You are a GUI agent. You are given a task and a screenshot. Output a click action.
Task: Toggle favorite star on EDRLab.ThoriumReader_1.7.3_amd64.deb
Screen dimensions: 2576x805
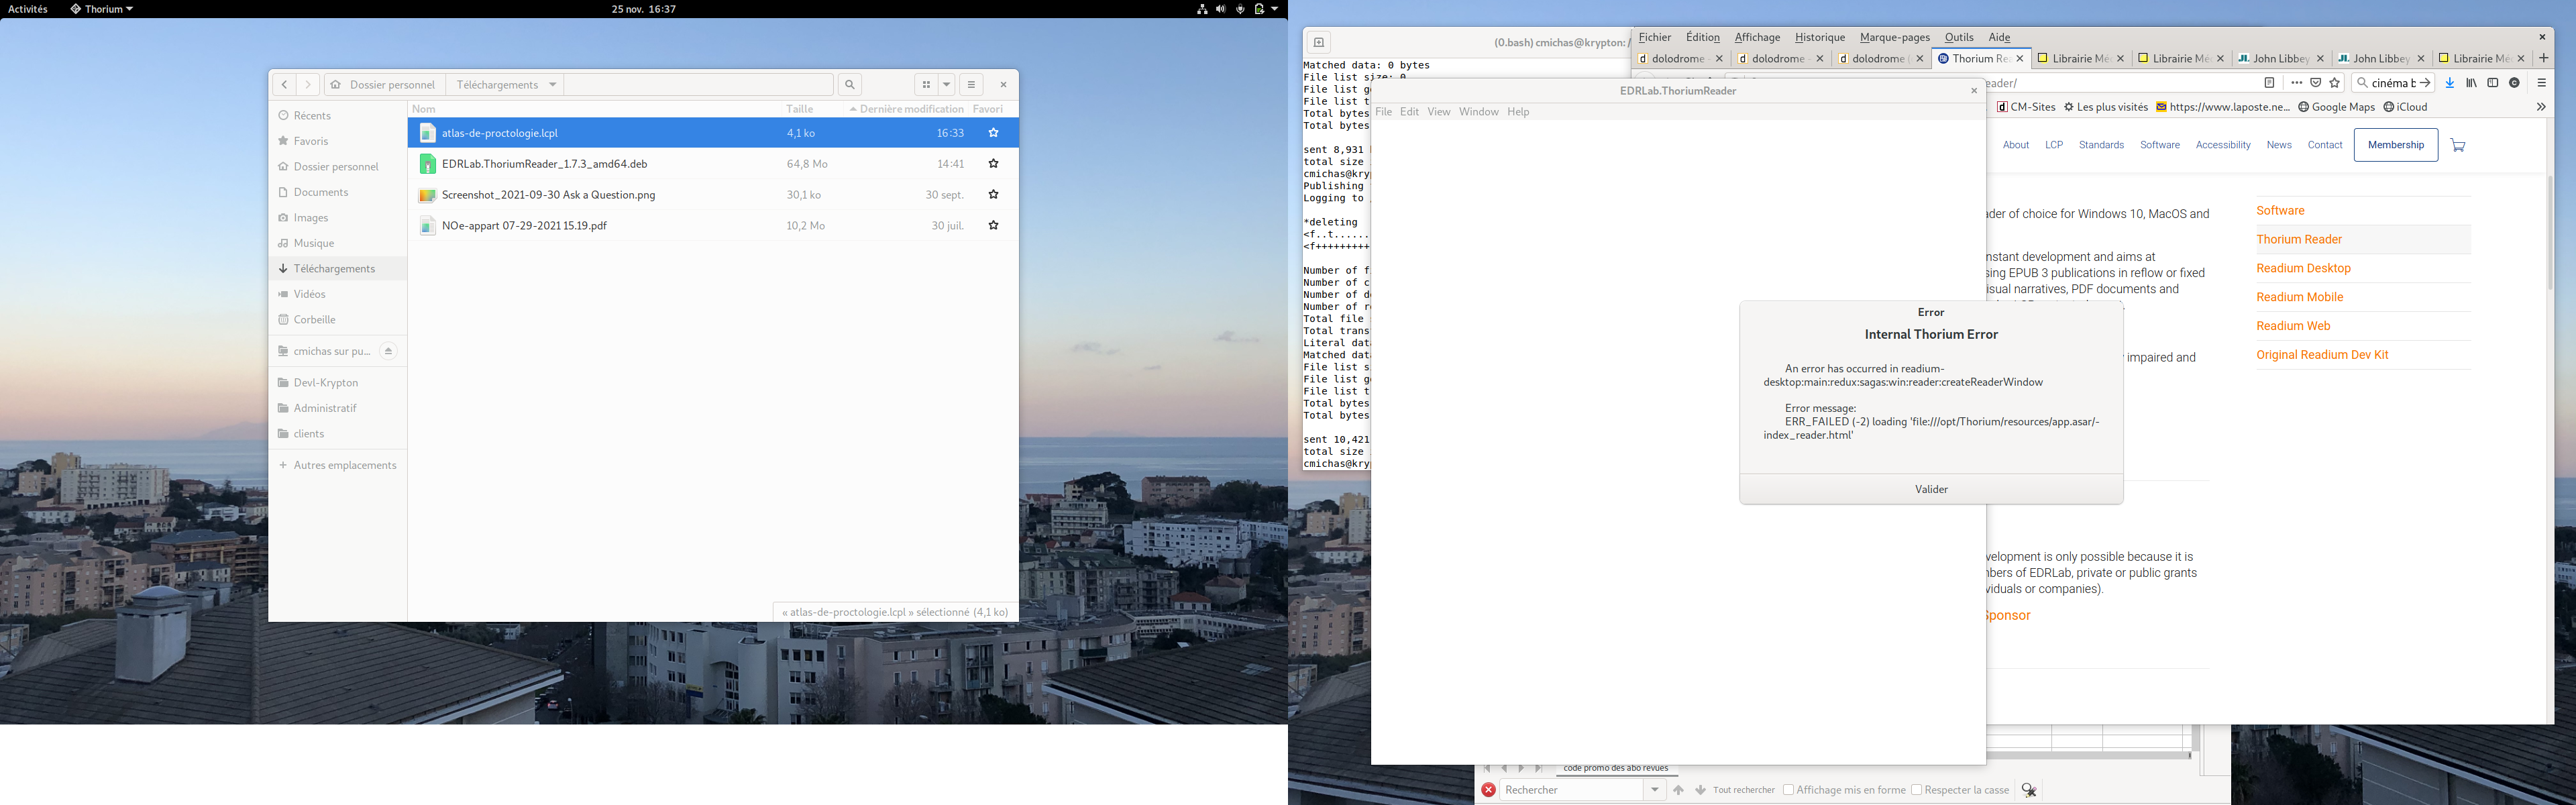(x=993, y=163)
